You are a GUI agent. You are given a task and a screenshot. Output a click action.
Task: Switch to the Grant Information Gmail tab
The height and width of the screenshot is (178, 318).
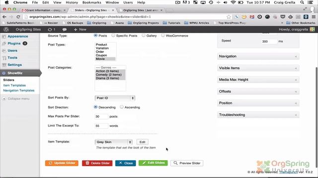(44, 10)
